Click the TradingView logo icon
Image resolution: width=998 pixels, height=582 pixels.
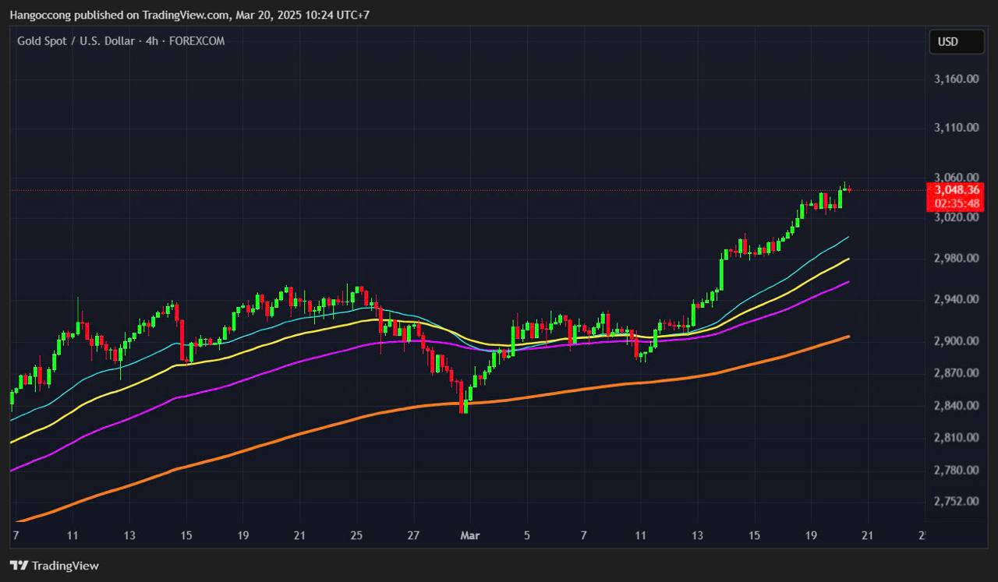point(19,566)
